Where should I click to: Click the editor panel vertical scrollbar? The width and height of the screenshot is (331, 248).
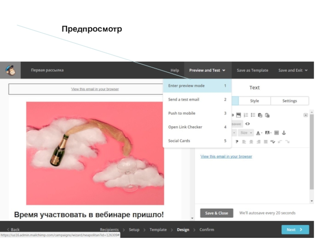pyautogui.click(x=312, y=152)
